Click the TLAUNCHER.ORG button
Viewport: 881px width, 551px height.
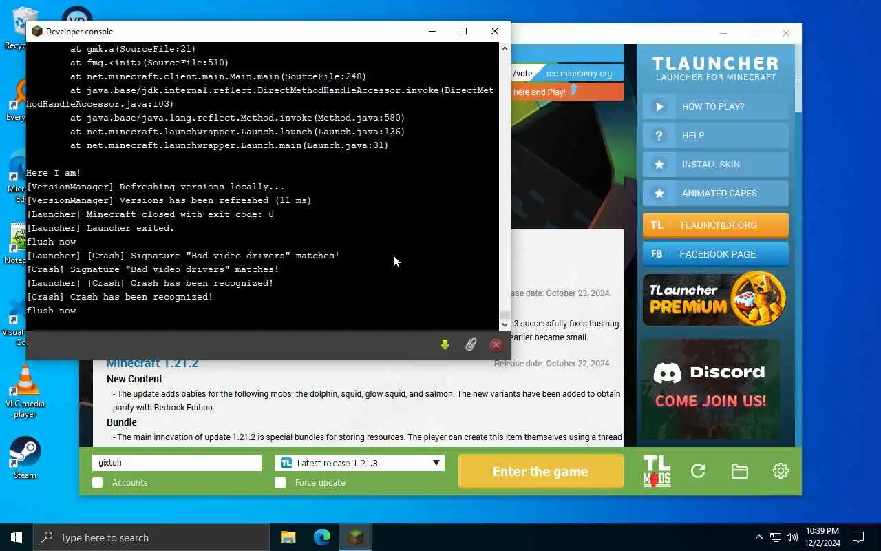(716, 225)
